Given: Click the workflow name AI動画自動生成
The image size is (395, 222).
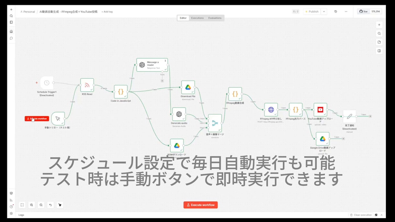Looking at the screenshot, I should pos(68,12).
